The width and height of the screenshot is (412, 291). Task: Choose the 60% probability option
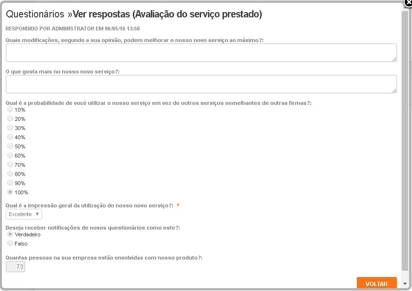(10, 155)
